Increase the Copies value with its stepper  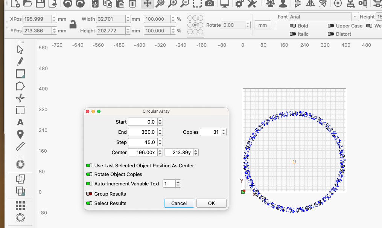(224, 130)
